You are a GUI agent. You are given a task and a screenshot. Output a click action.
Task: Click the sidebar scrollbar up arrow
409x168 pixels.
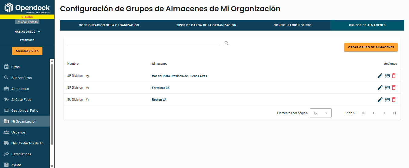click(52, 61)
